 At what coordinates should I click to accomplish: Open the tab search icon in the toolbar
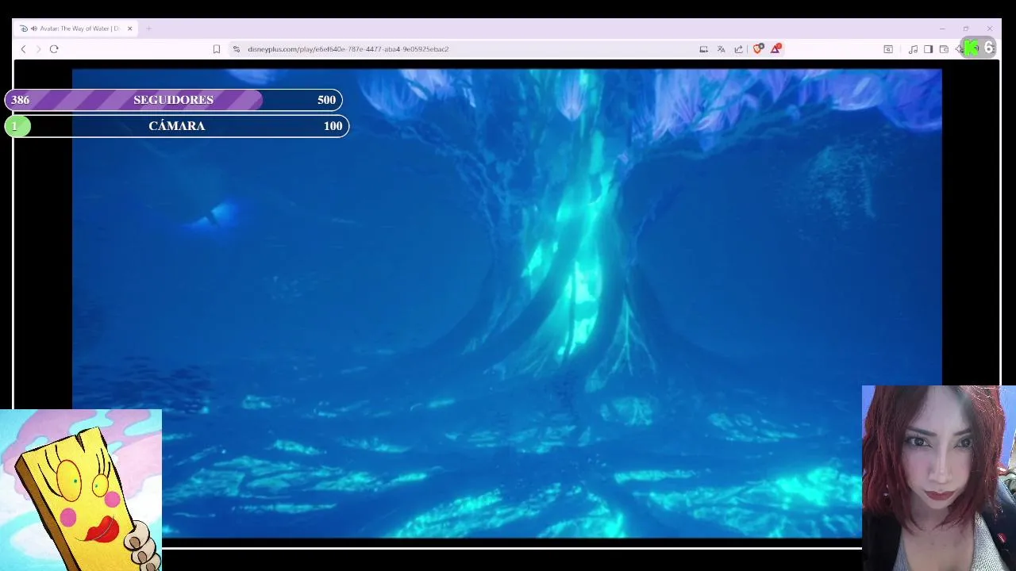(x=888, y=49)
